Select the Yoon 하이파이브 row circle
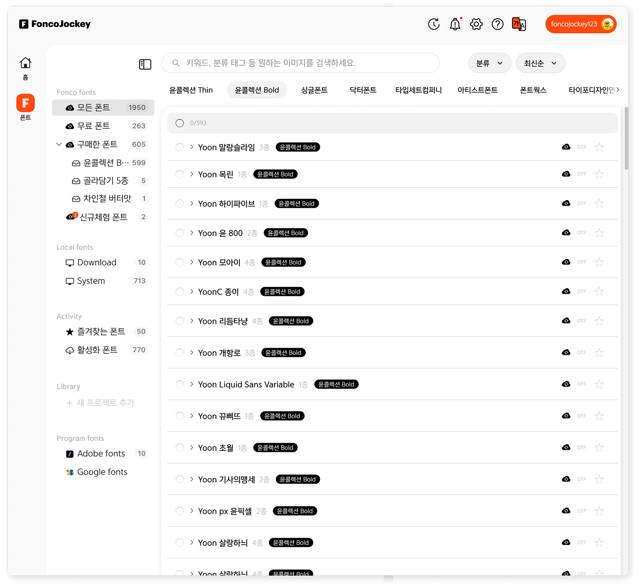This screenshot has height=587, width=639. tap(179, 203)
